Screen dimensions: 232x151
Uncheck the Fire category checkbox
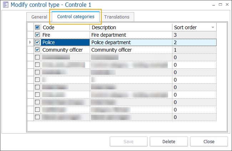(x=37, y=35)
